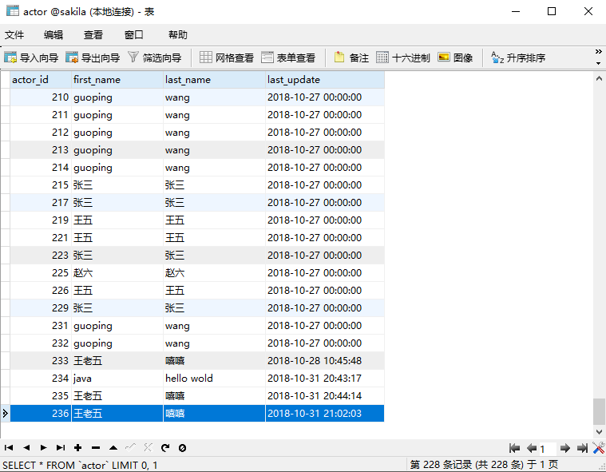The height and width of the screenshot is (472, 606).
Task: Open the Import Wizard (导入向导)
Action: click(x=31, y=58)
